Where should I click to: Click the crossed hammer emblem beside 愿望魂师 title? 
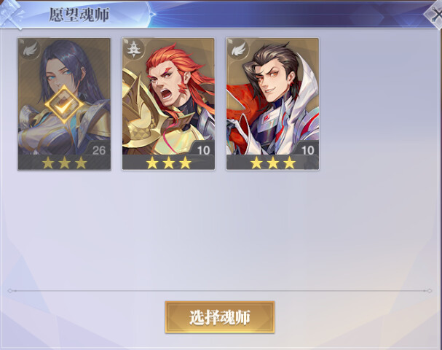[11, 15]
